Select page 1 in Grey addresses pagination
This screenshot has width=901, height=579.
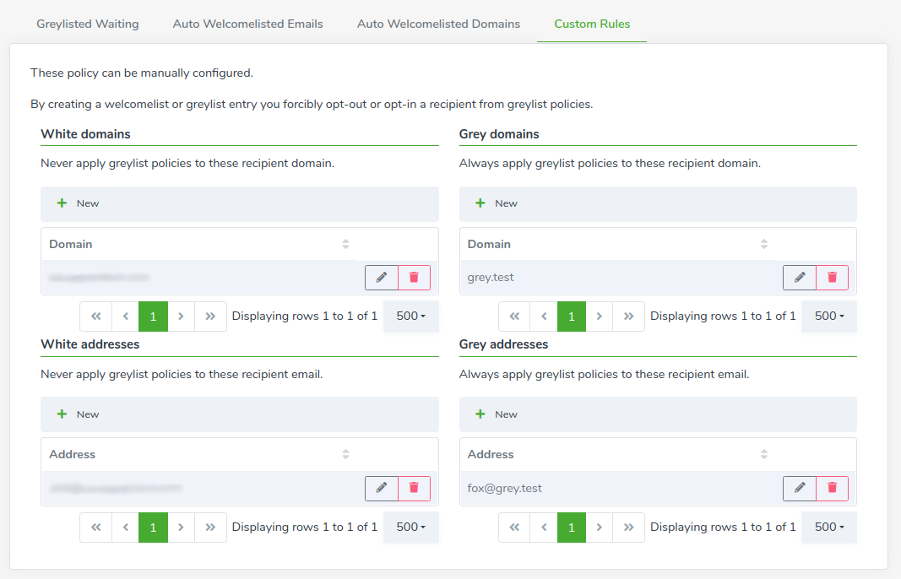[571, 528]
